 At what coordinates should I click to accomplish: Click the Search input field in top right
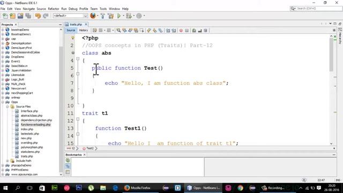click(x=316, y=9)
